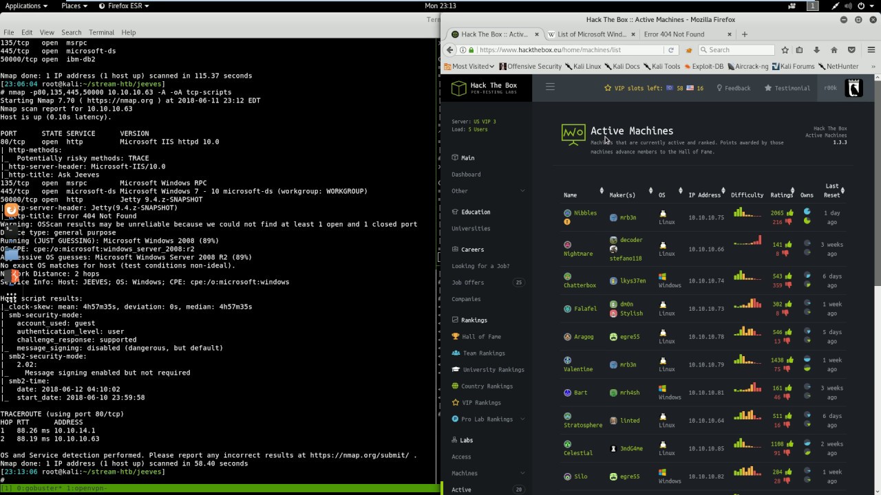Click Testimonial in HTB header
Screen dimensions: 881x495
click(x=787, y=88)
